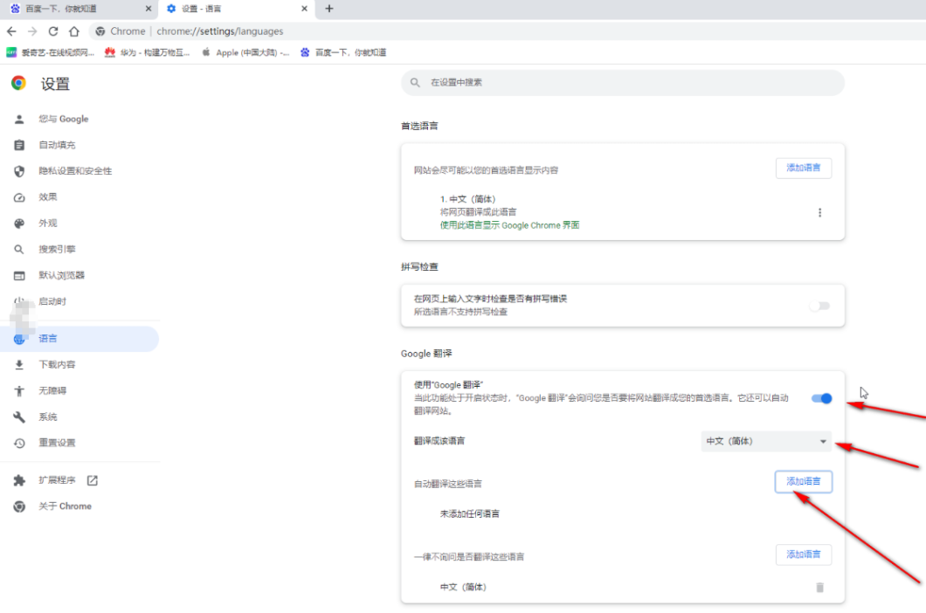Screen dimensions: 926x613
Task: Click the Chrome logo next to 设置
Action: click(19, 83)
